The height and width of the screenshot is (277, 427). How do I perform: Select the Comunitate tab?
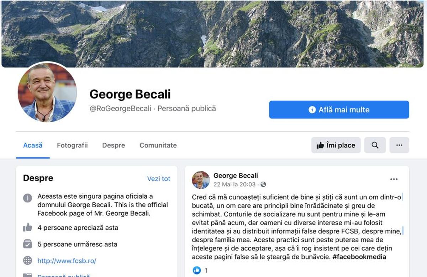[158, 145]
